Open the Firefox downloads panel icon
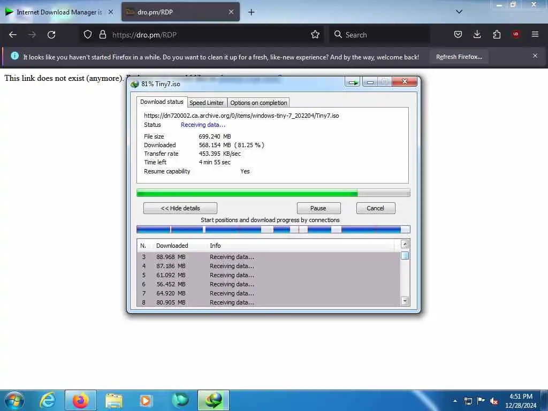The image size is (548, 411). (477, 34)
